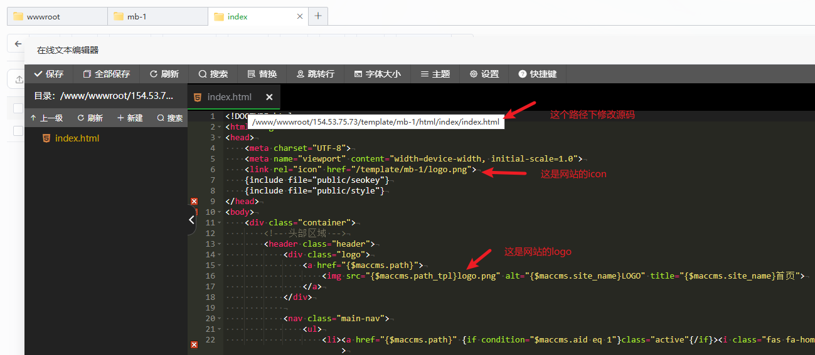815x355 pixels.
Task: Click the 保存 (save) checkmark button
Action: click(x=48, y=74)
